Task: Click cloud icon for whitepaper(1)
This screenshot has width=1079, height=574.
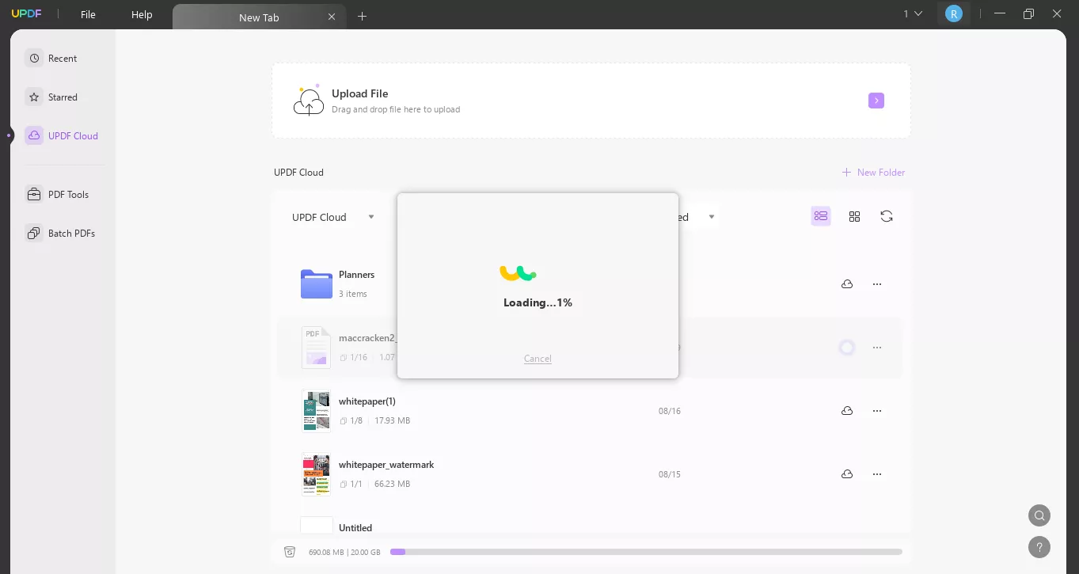Action: [847, 411]
